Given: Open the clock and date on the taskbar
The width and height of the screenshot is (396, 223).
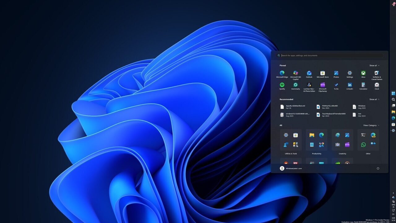Looking at the screenshot, I should click(393, 219).
